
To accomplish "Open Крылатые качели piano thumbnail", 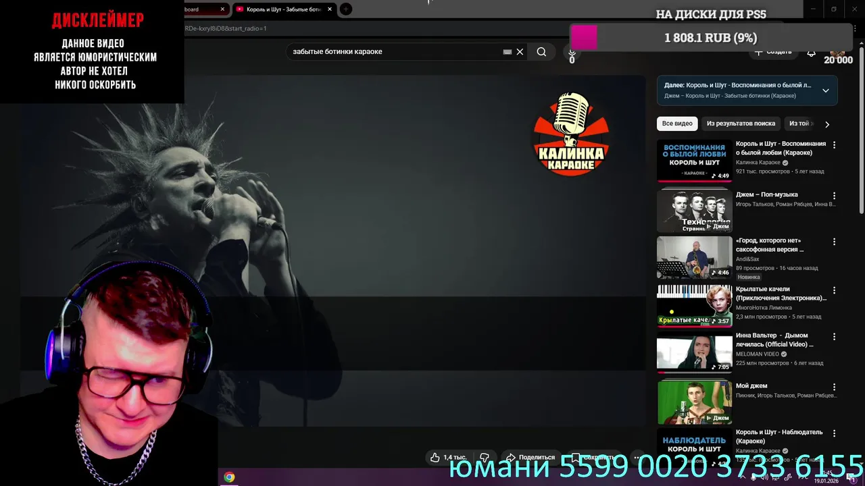I will coord(694,306).
